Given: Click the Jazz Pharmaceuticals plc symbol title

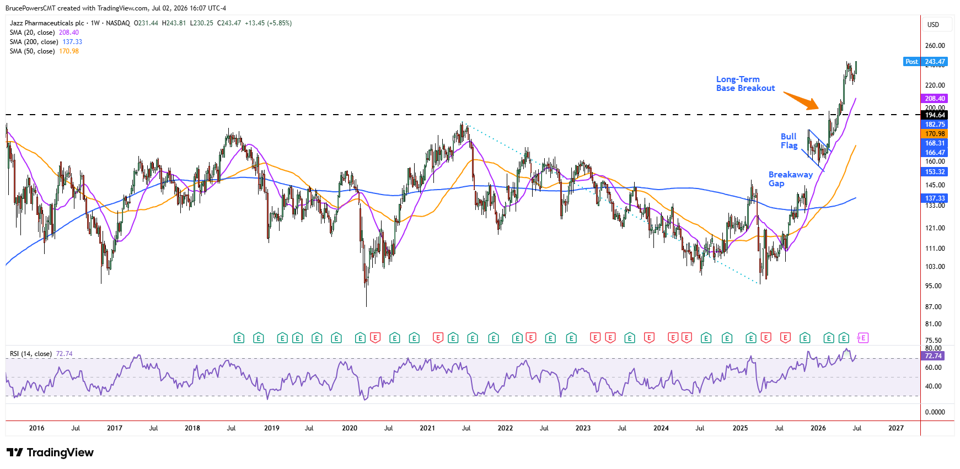Looking at the screenshot, I should [x=47, y=23].
